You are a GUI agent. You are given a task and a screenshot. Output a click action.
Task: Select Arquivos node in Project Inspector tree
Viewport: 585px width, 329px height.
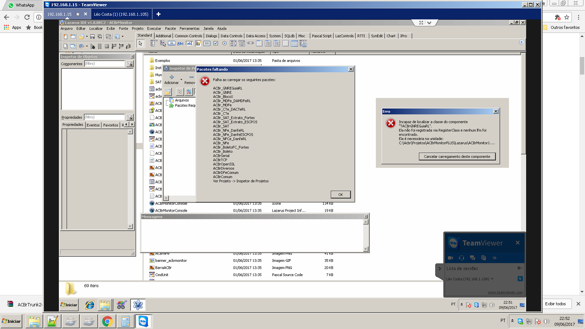[182, 100]
